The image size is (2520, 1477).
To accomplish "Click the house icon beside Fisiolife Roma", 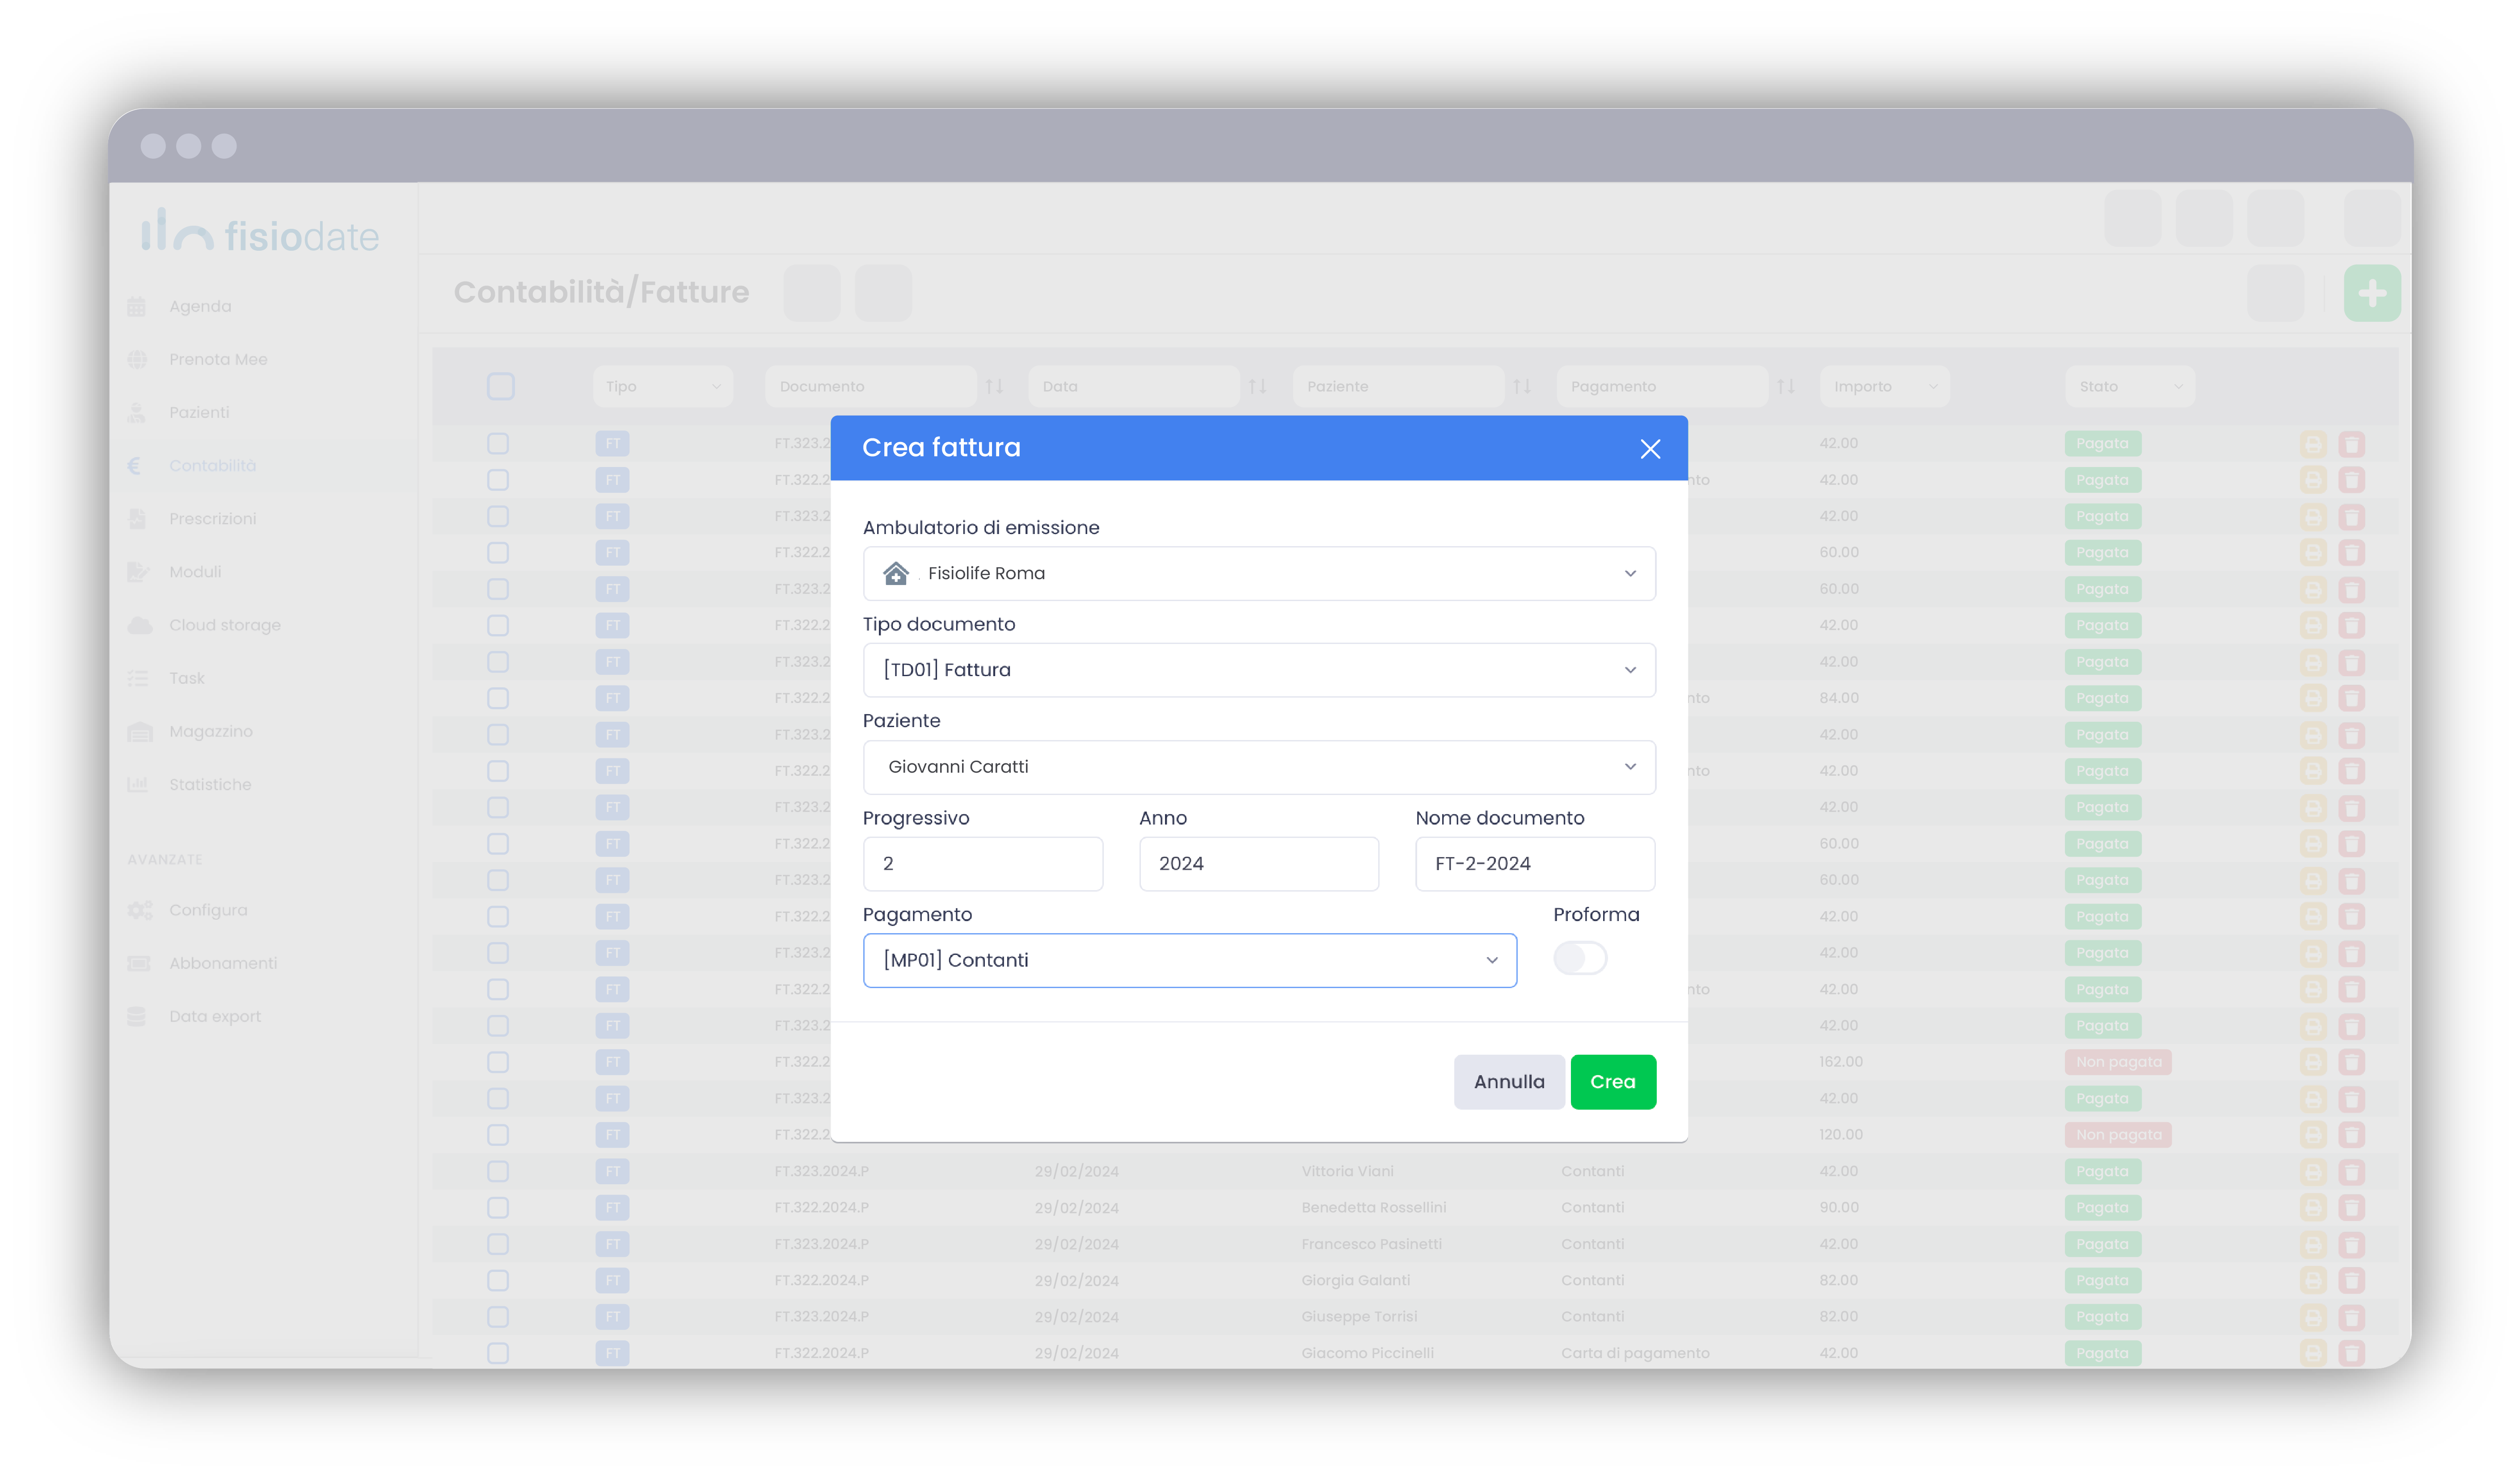I will [x=896, y=573].
